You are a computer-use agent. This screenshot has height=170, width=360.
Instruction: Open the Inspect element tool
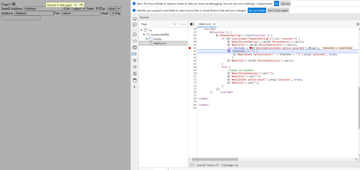coord(135,19)
